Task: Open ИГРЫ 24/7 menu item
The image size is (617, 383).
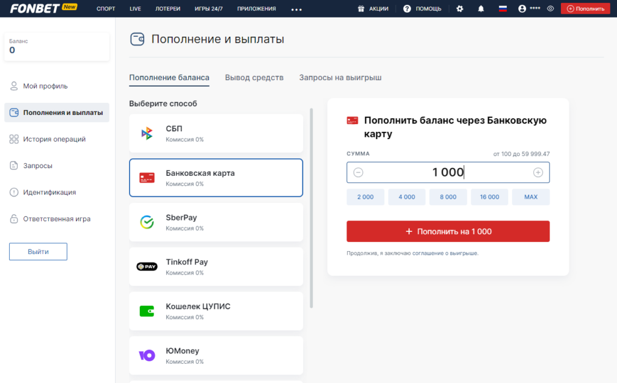Action: coord(208,8)
